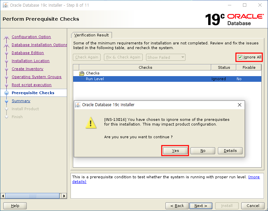
Task: Go to Operating System Groups step
Action: pyautogui.click(x=36, y=77)
